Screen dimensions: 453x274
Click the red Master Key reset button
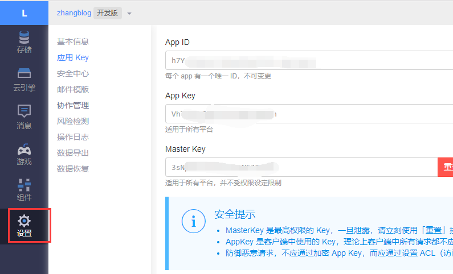[x=446, y=167]
